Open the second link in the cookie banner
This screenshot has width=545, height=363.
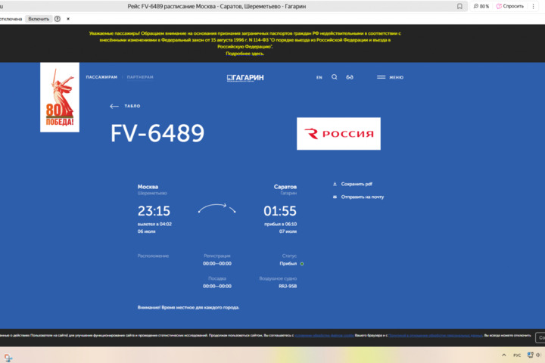pyautogui.click(x=435, y=336)
